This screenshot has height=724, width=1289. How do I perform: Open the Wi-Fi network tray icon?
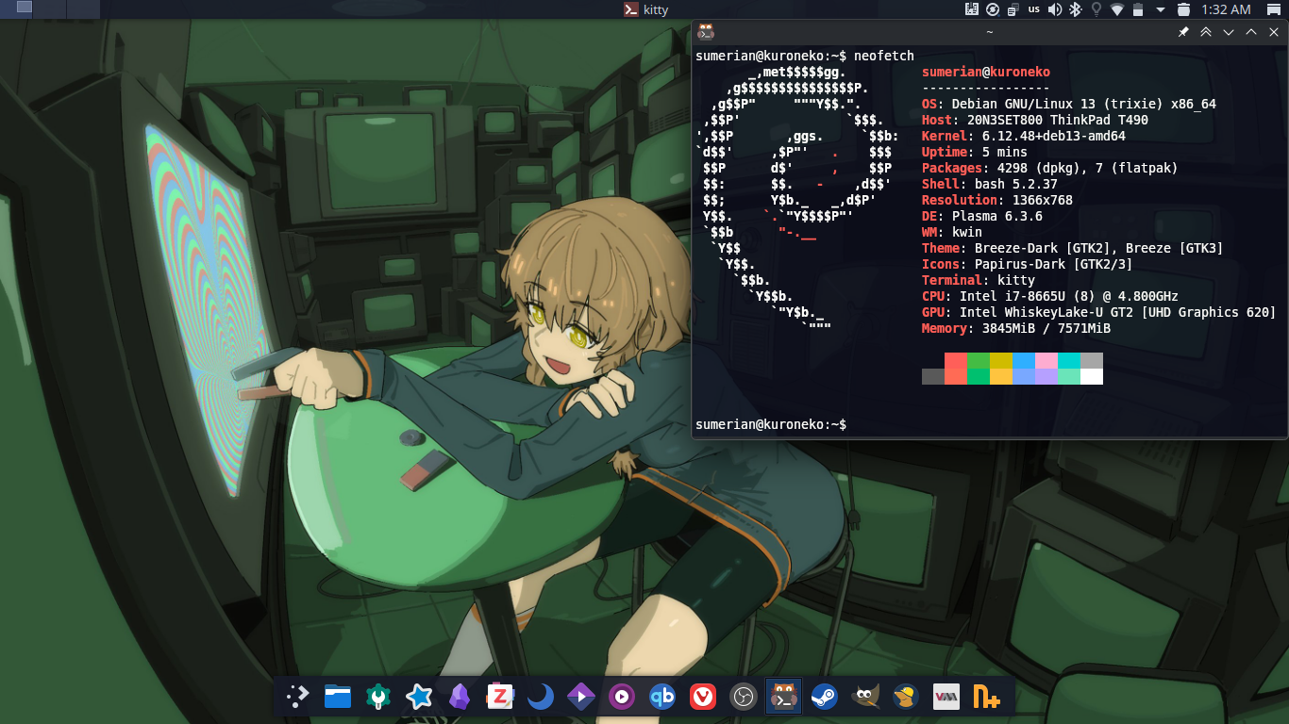[1117, 9]
